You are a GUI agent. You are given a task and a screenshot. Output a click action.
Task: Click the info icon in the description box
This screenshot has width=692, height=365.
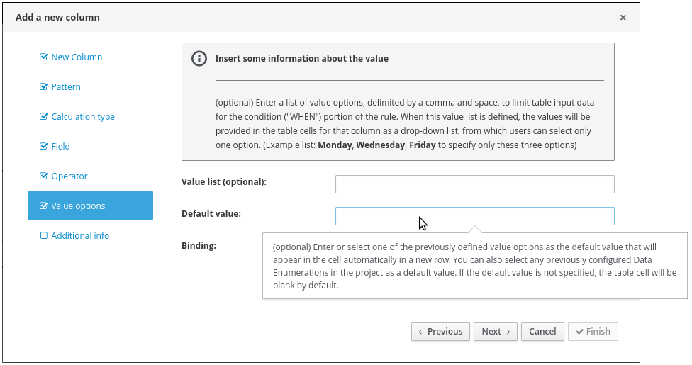(199, 59)
